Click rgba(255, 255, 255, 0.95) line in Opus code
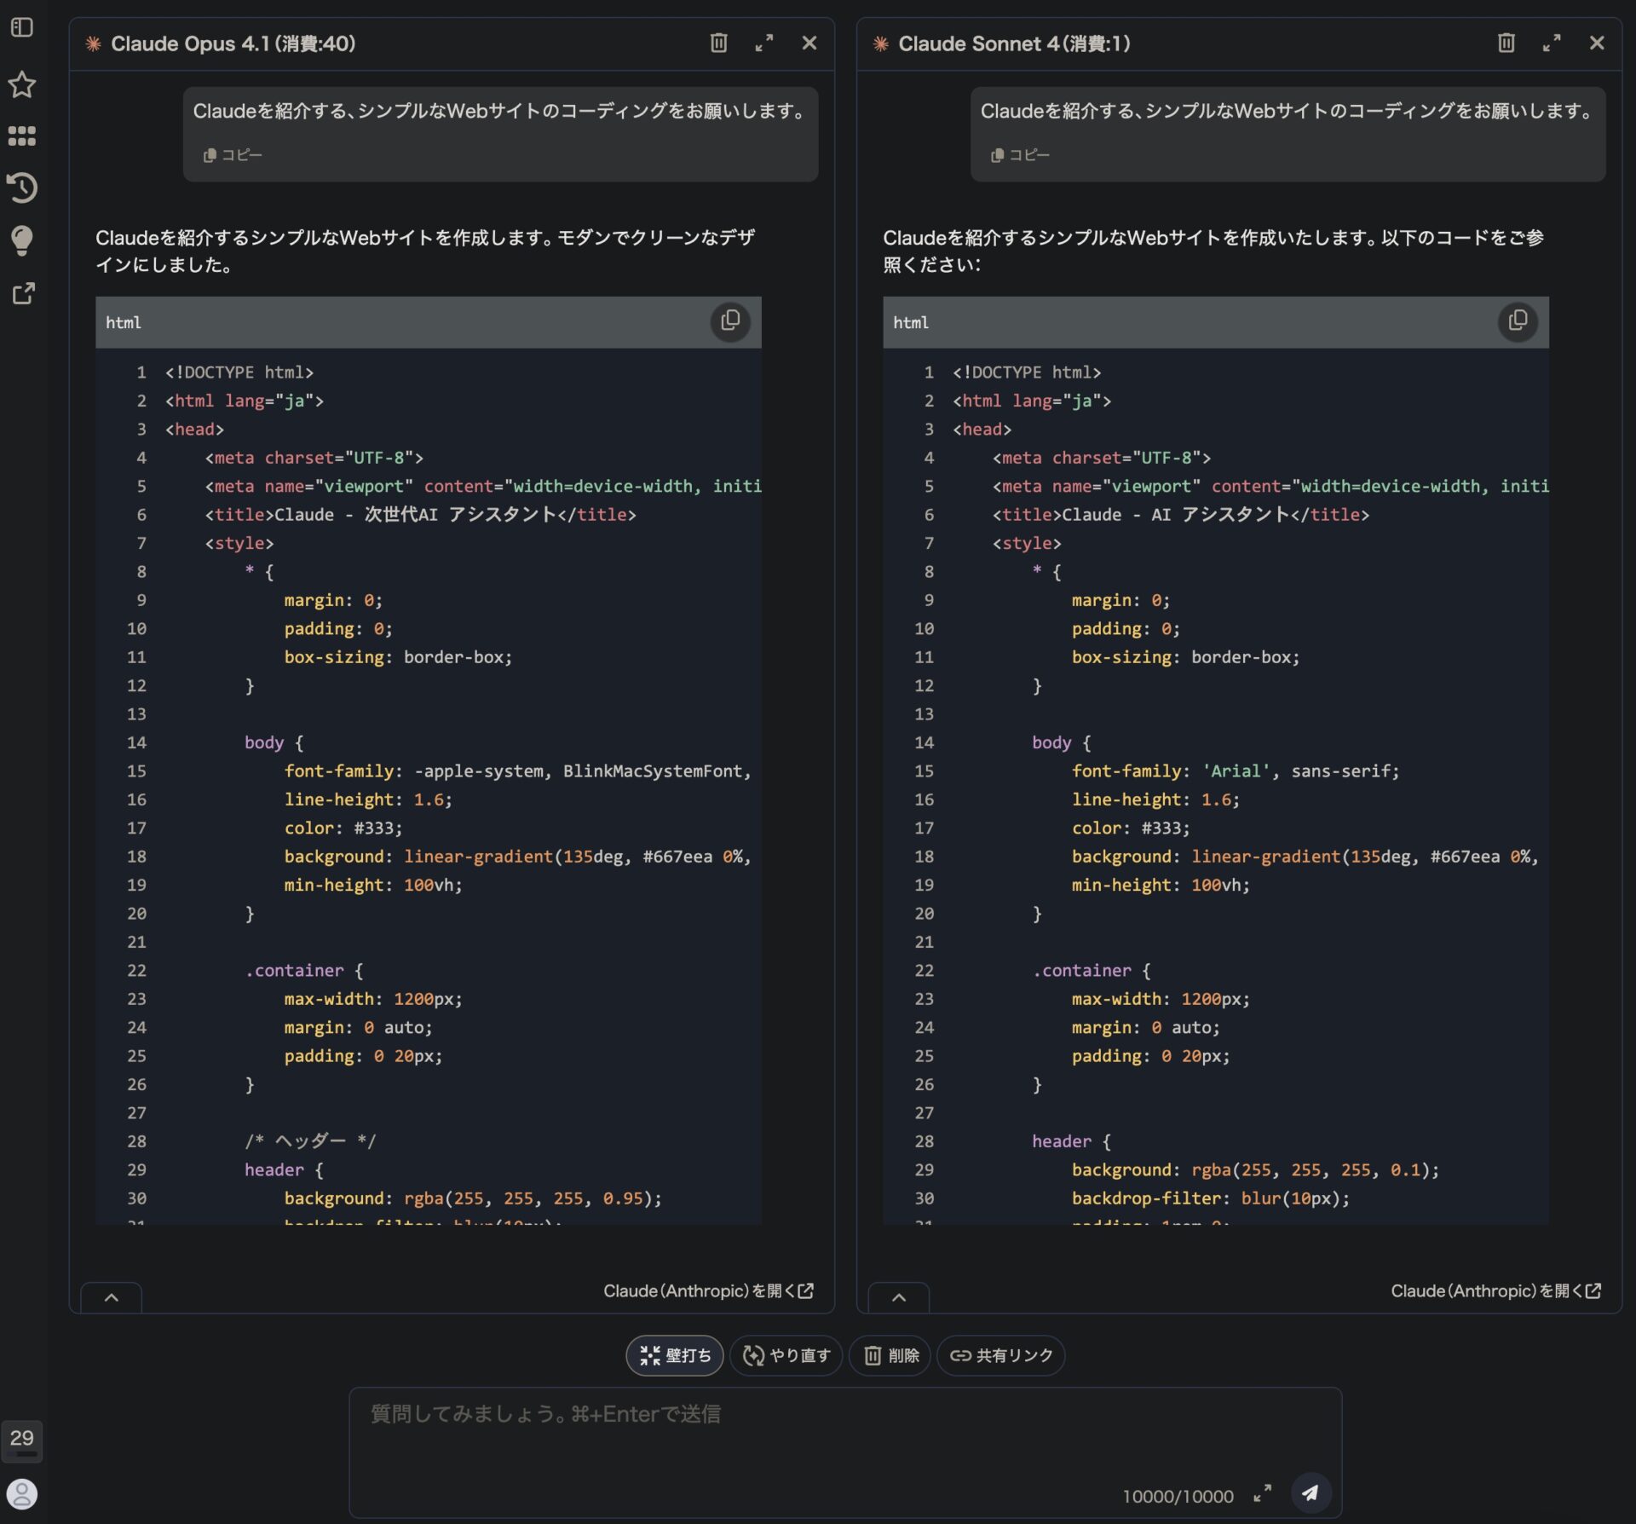The height and width of the screenshot is (1524, 1636). coord(473,1198)
